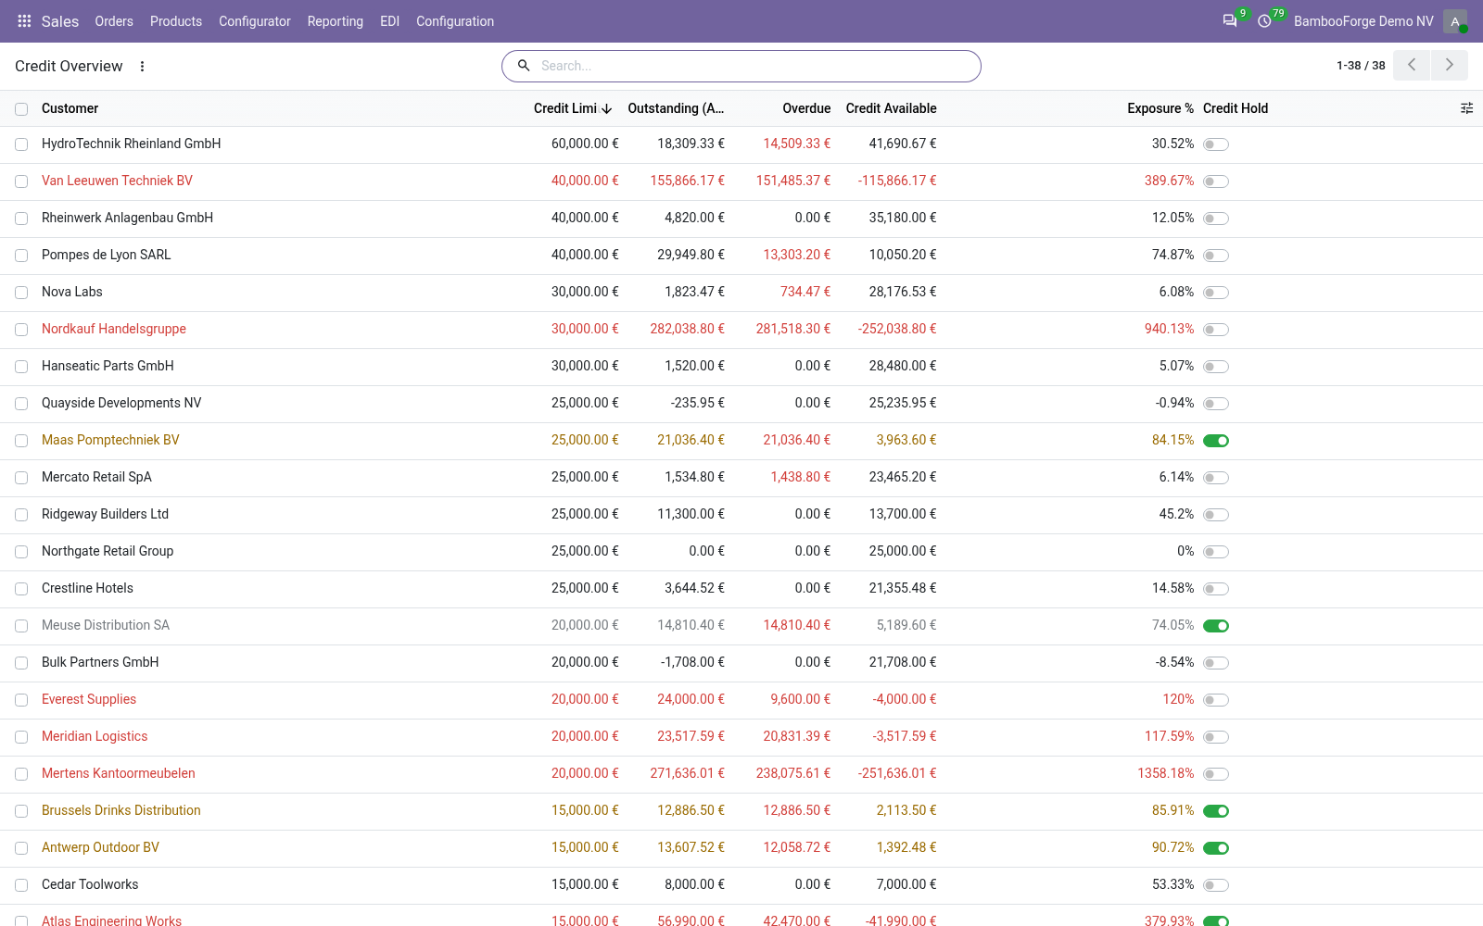Click the user avatar icon

click(x=1454, y=21)
